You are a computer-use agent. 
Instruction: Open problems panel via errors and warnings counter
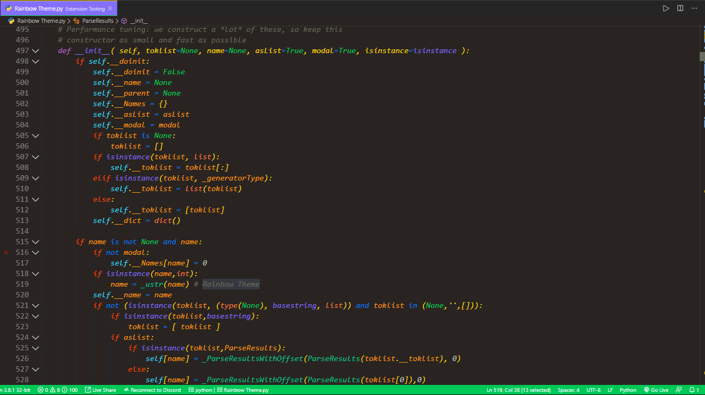[57, 390]
